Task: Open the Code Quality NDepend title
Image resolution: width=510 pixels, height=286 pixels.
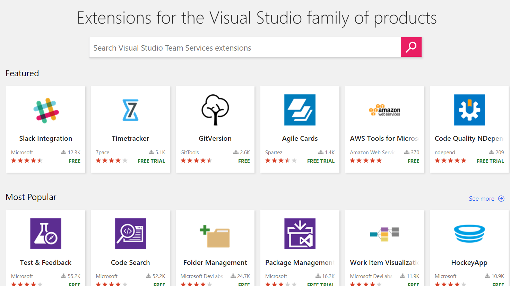Action: pyautogui.click(x=469, y=138)
